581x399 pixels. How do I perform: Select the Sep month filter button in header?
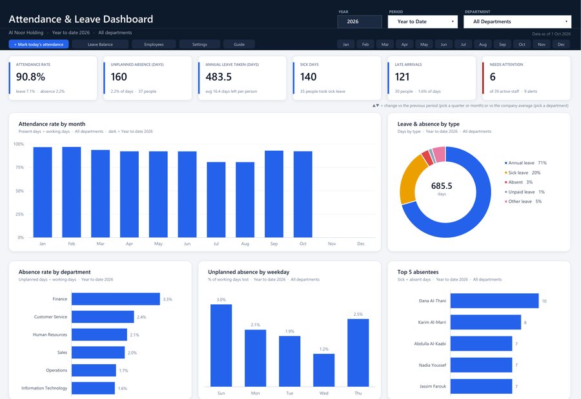502,44
